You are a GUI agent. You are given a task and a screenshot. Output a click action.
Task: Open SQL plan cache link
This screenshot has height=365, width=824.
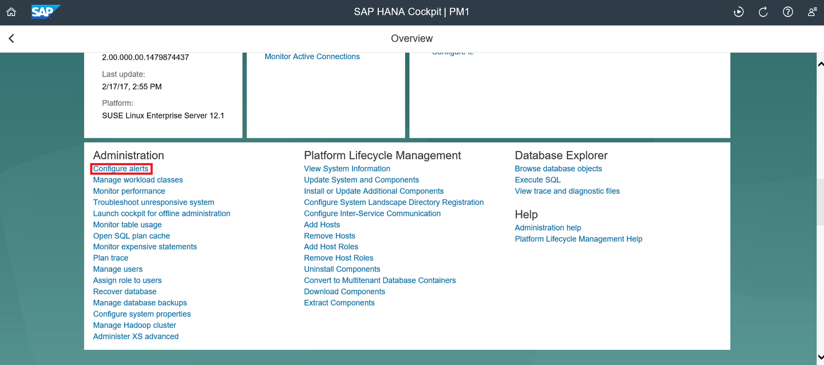click(x=132, y=236)
